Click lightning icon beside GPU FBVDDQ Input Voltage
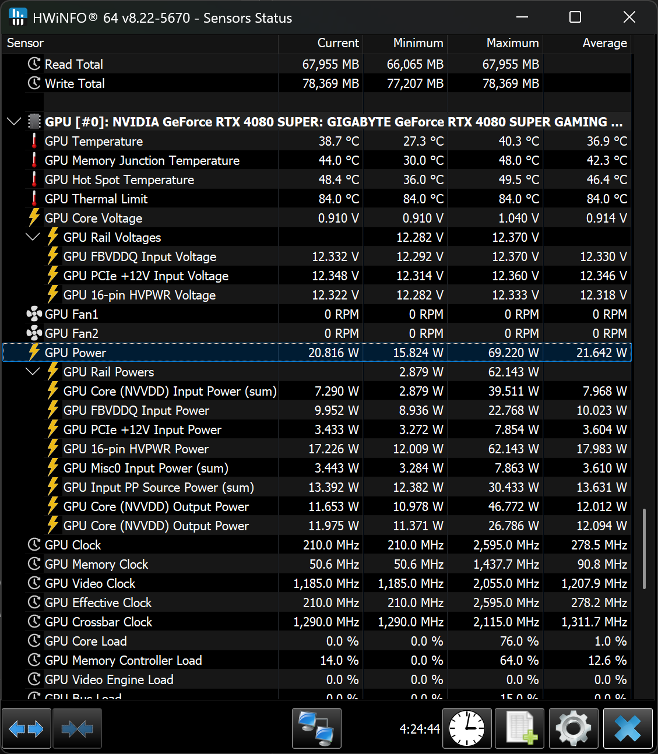Screen dimensions: 658x754 (53, 256)
